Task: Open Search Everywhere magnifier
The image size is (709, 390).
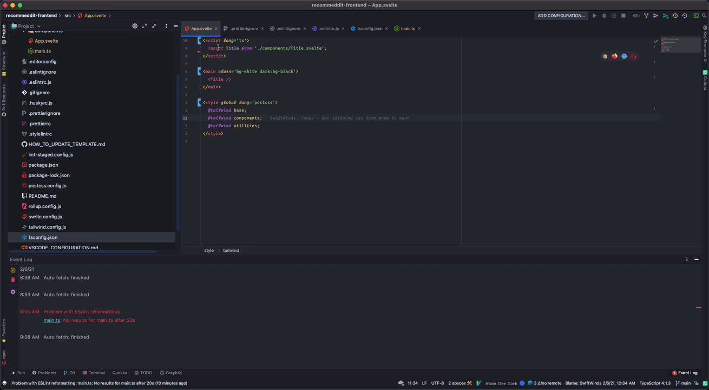Action: click(705, 16)
